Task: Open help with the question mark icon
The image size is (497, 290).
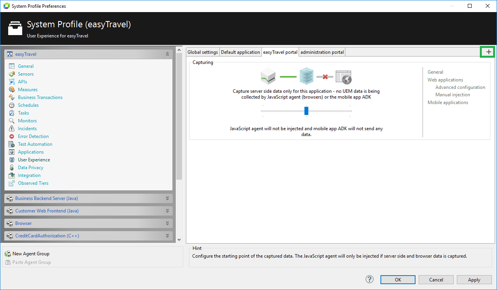Action: point(370,279)
